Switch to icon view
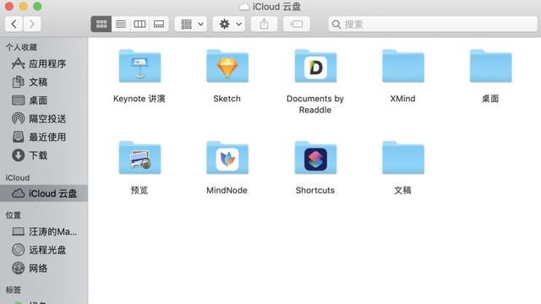This screenshot has width=541, height=304. pos(101,24)
